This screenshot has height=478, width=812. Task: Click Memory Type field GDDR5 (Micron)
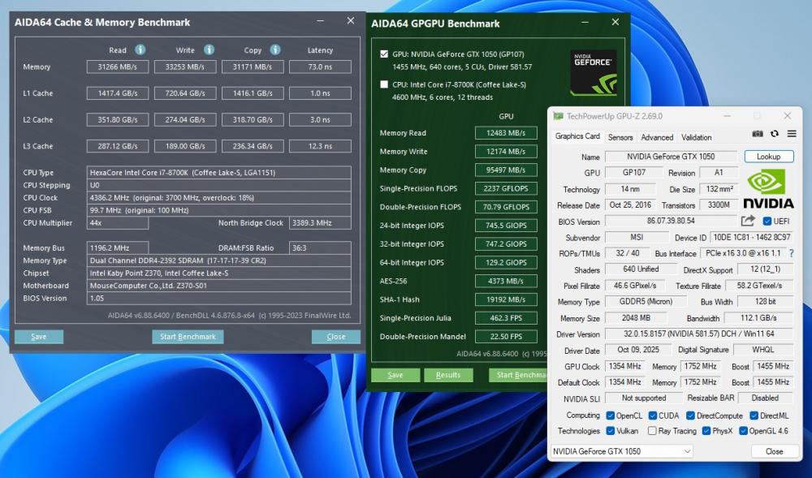646,302
